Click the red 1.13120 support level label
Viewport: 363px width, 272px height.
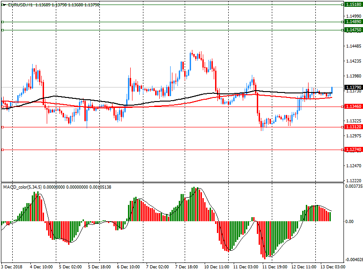pyautogui.click(x=353, y=127)
